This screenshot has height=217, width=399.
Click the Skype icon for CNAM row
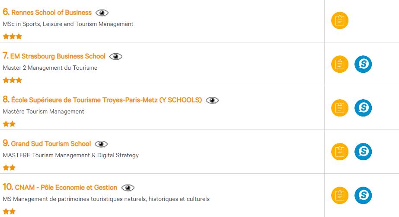[x=363, y=195]
